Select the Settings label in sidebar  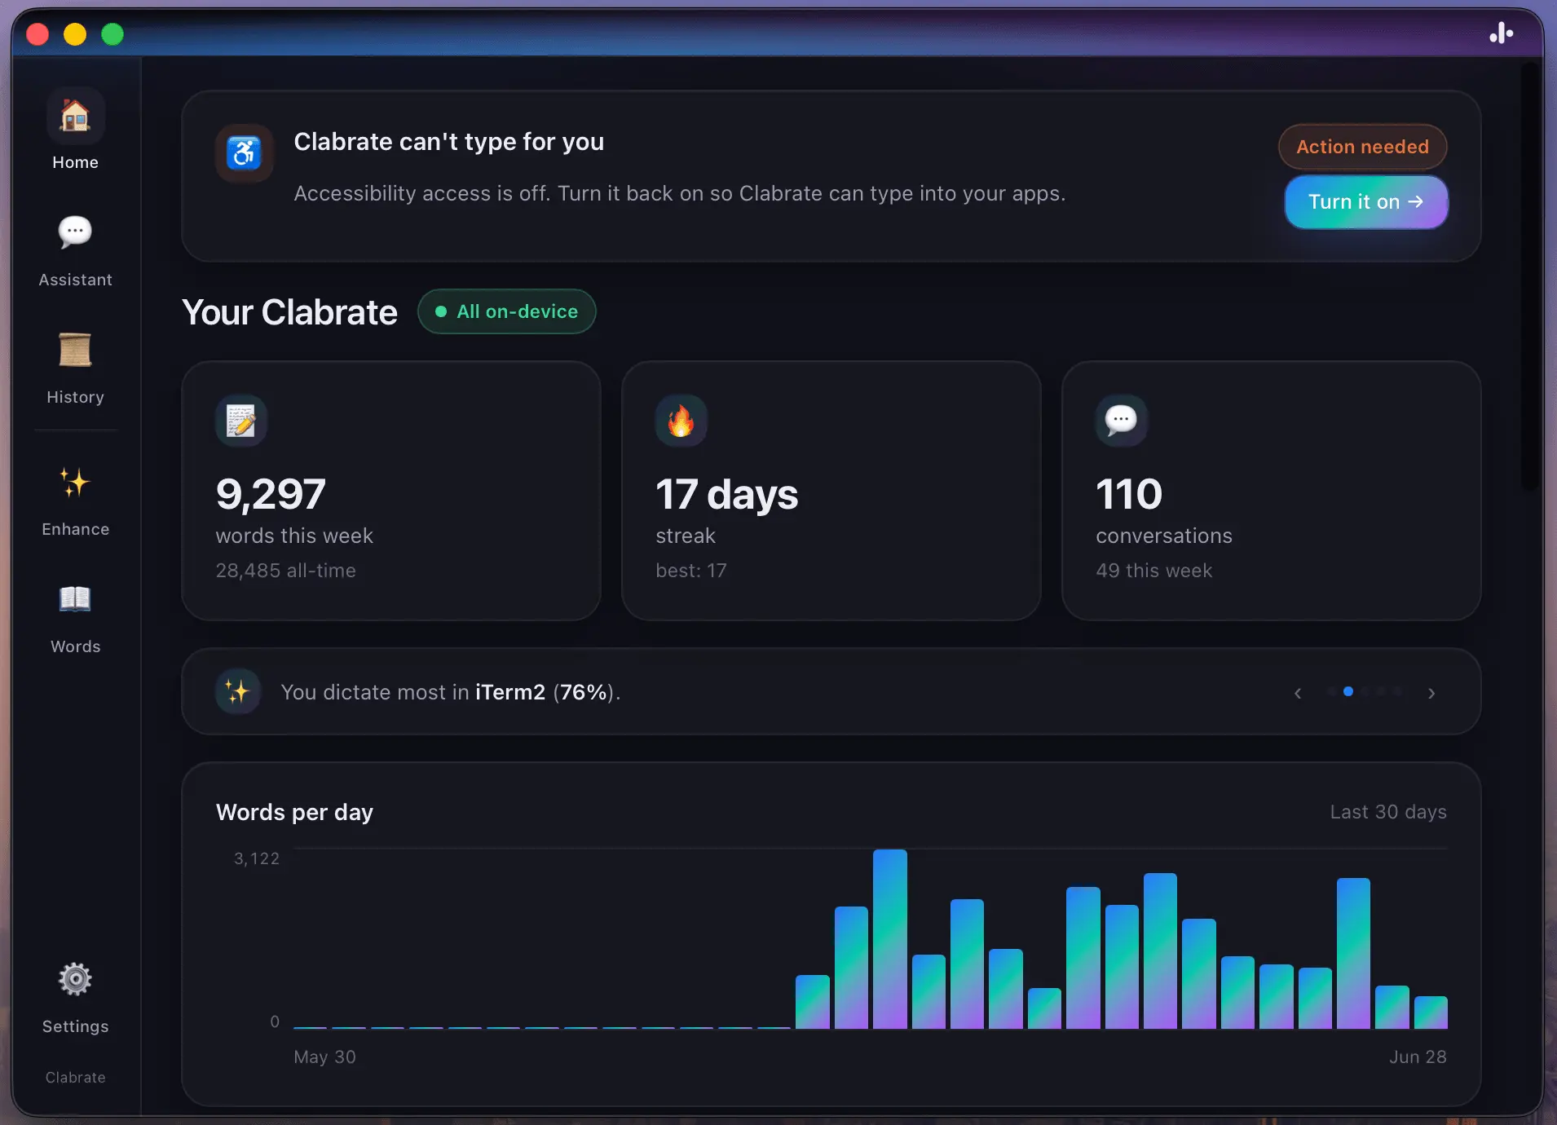[x=75, y=1026]
